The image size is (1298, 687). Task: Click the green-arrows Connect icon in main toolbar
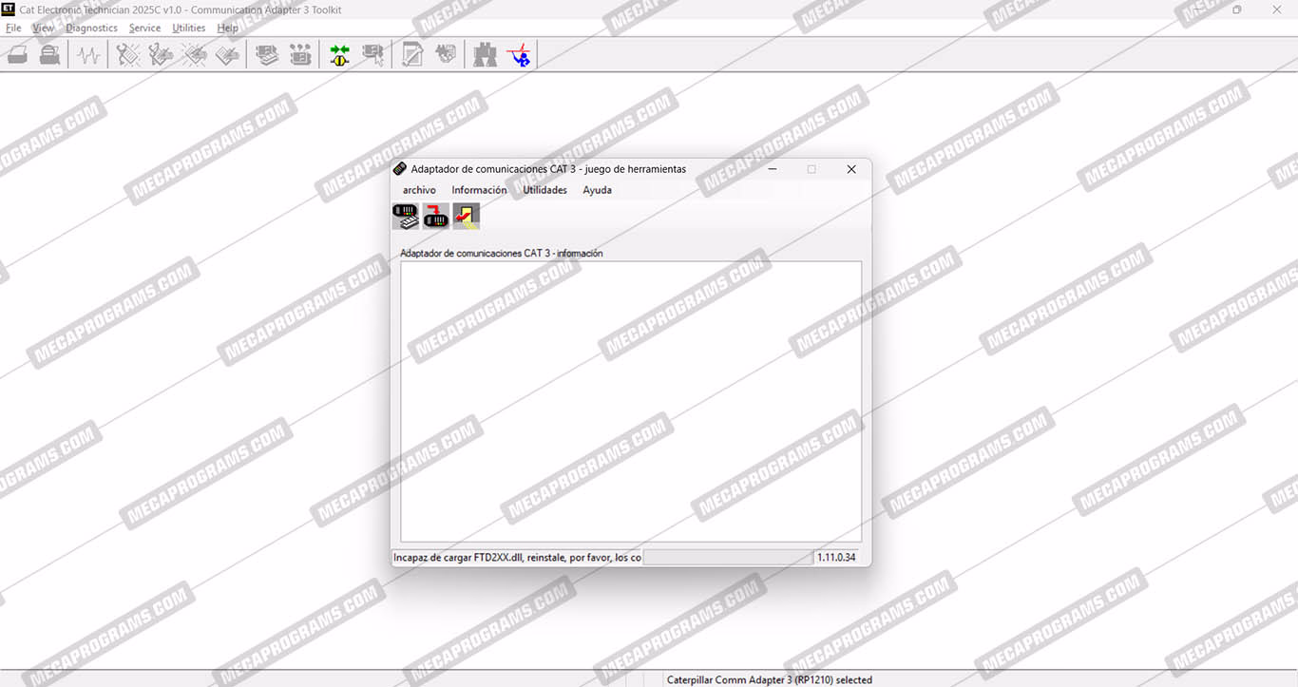pyautogui.click(x=339, y=55)
